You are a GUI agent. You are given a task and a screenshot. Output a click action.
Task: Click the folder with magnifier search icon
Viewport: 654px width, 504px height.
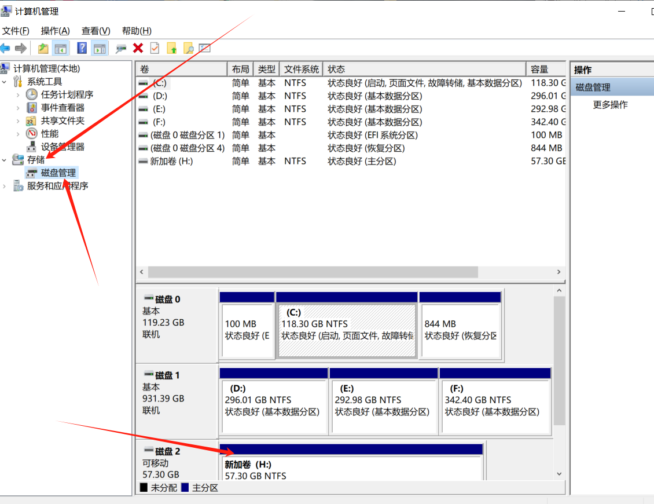pyautogui.click(x=189, y=49)
